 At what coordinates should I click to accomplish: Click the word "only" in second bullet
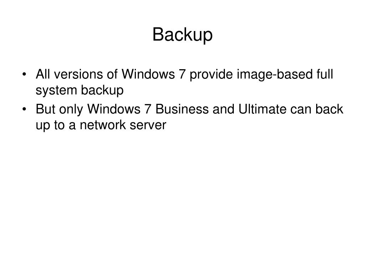[71, 110]
